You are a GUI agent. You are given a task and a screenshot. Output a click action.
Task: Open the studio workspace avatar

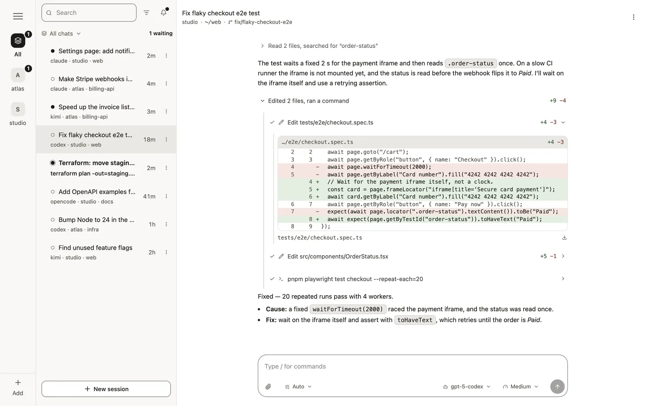coord(18,109)
